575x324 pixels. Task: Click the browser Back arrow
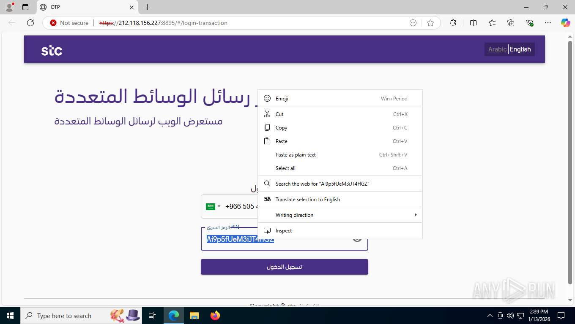coord(12,23)
